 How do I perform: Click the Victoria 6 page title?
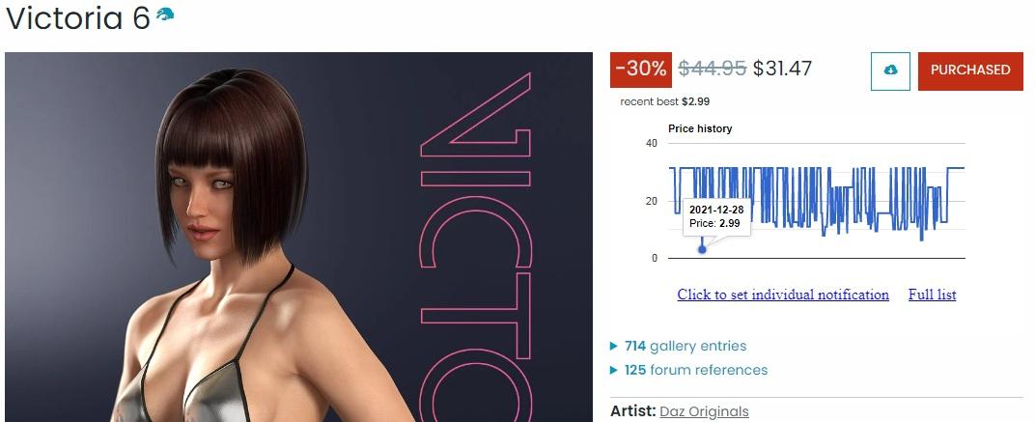pos(78,17)
